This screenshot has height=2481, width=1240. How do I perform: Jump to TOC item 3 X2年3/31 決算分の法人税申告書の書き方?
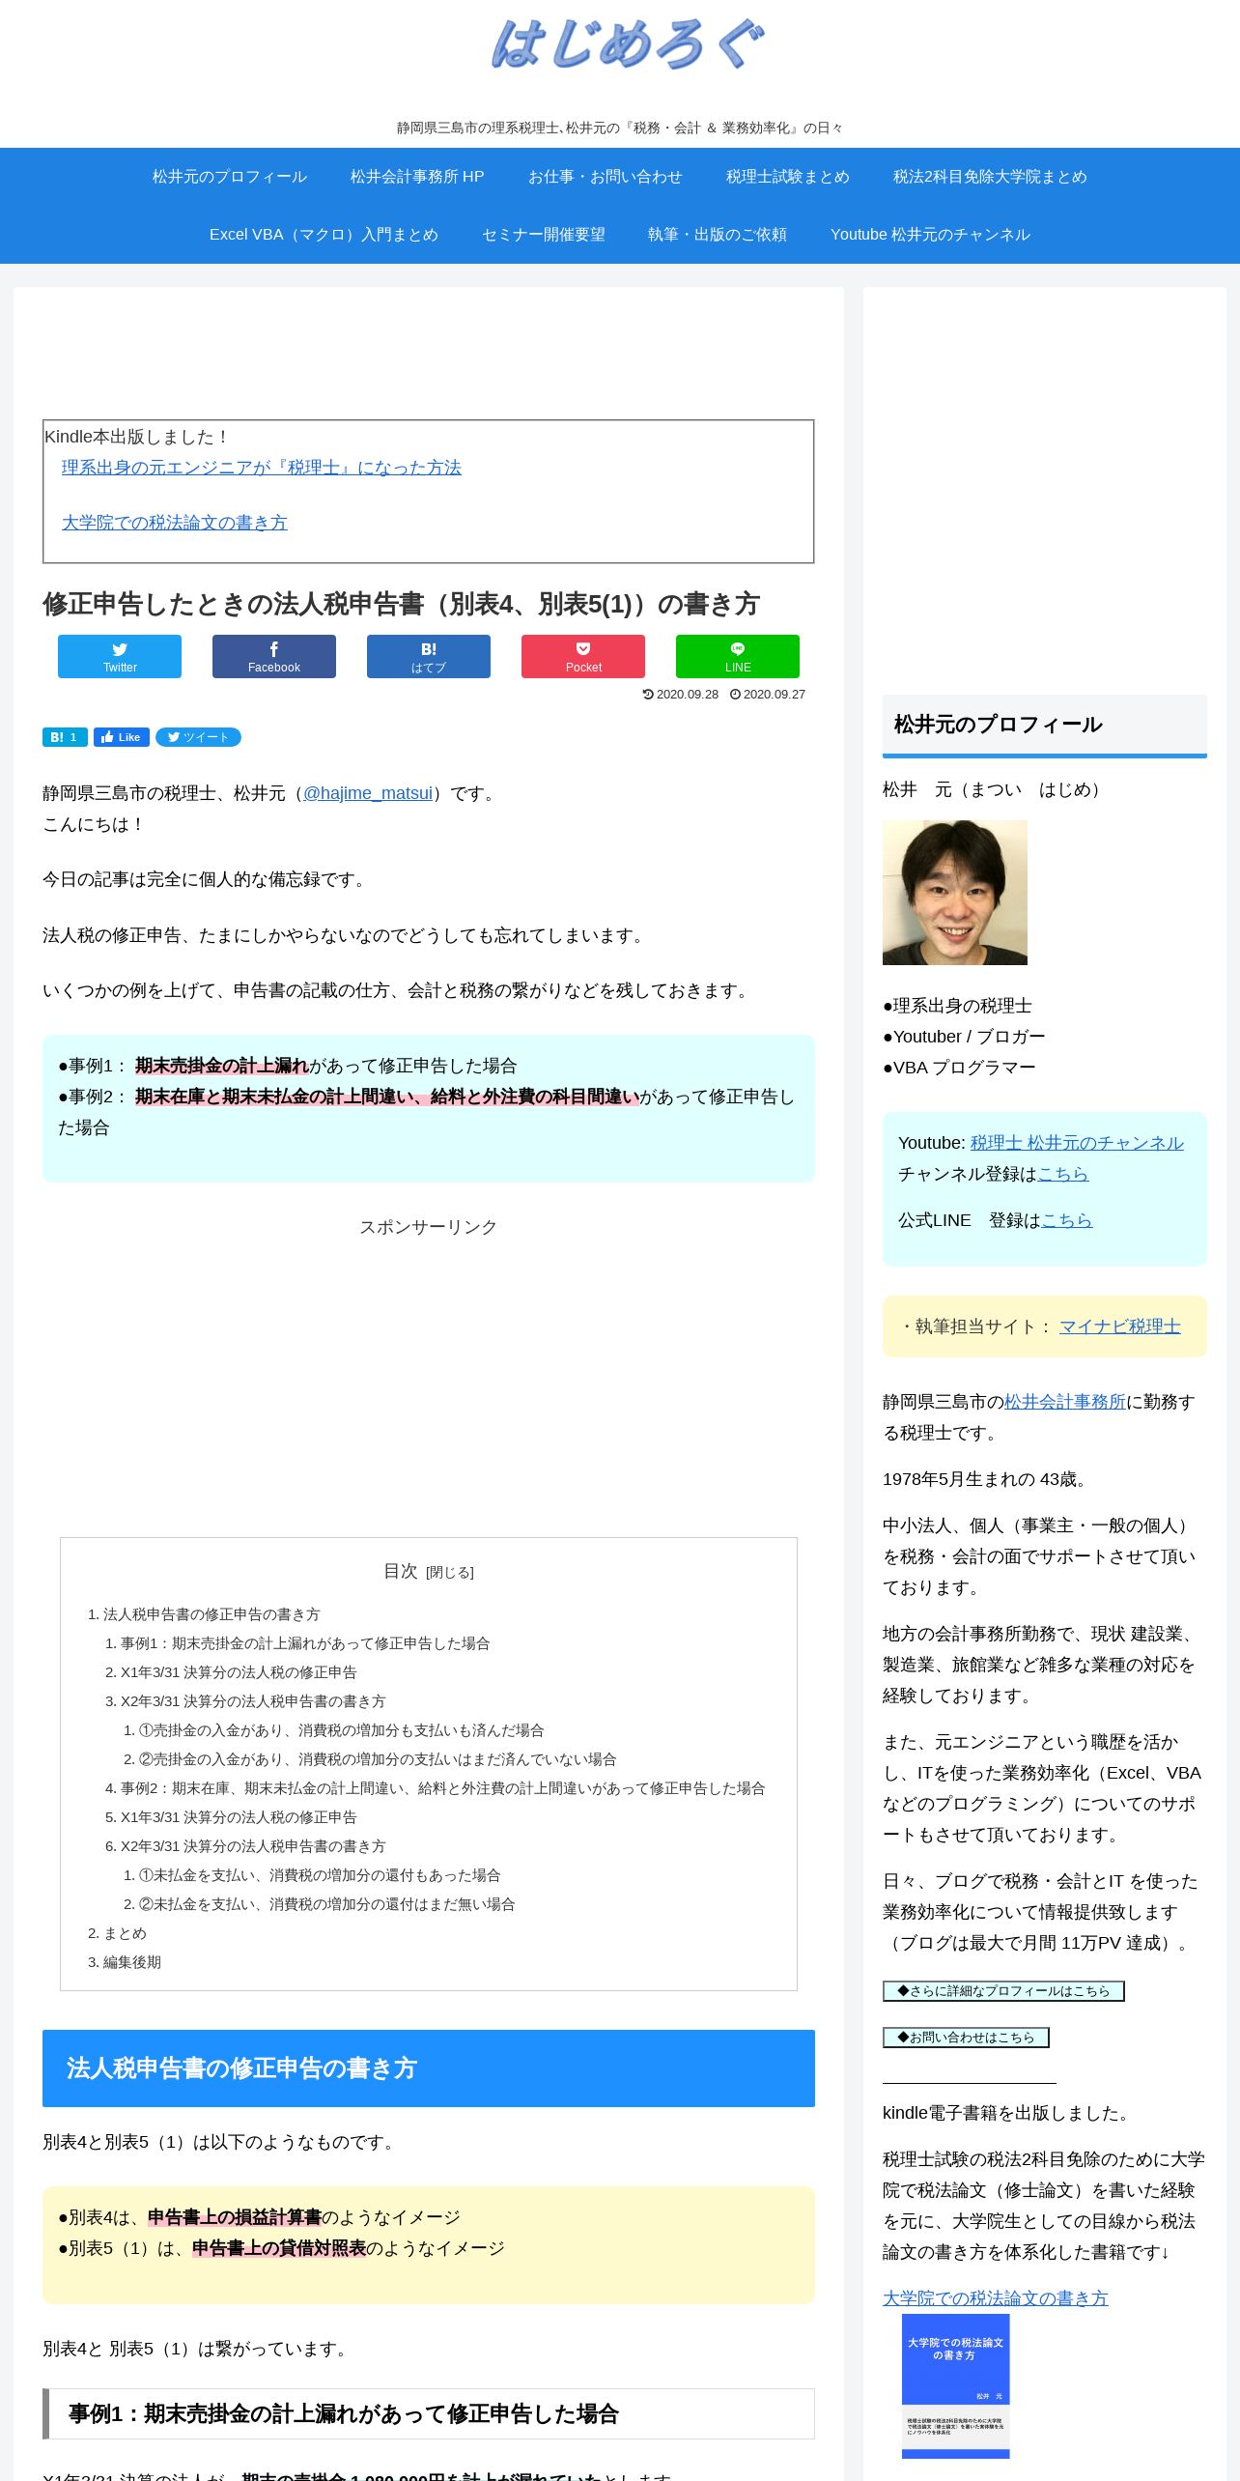pyautogui.click(x=253, y=1701)
